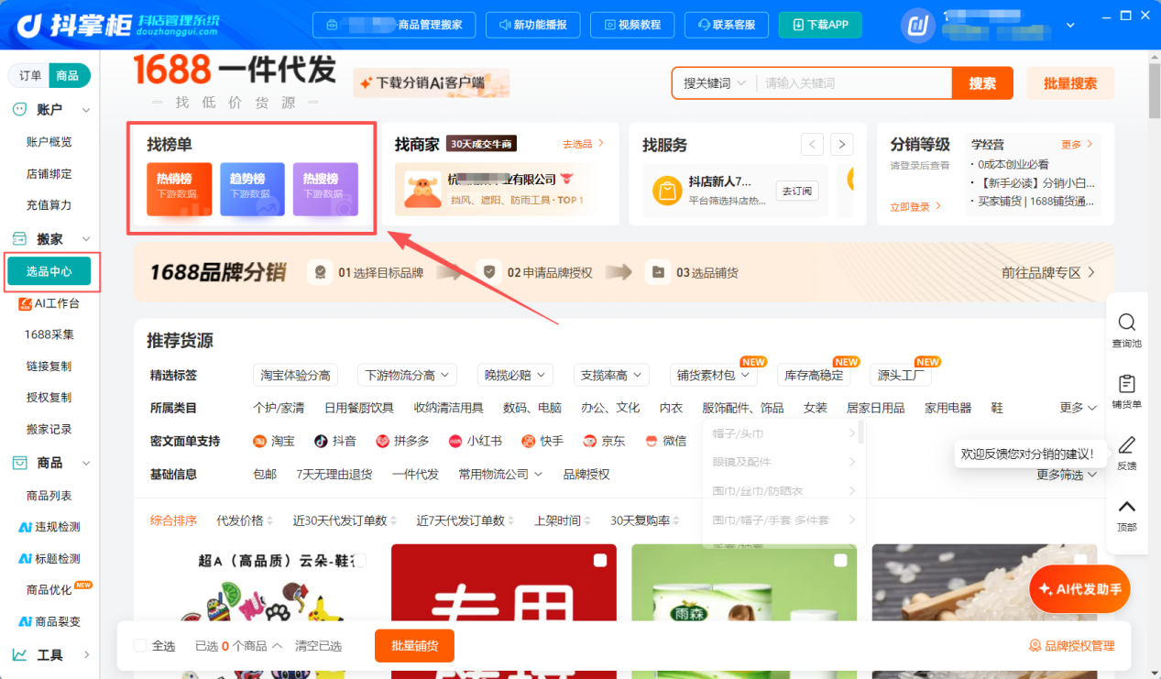Switch to the 订单 toggle

point(30,75)
